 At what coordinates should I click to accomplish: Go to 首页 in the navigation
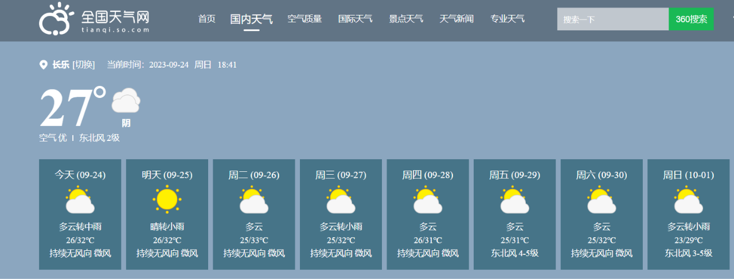point(207,19)
